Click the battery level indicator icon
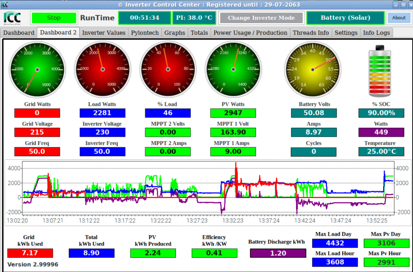This screenshot has width=413, height=272. (380, 71)
